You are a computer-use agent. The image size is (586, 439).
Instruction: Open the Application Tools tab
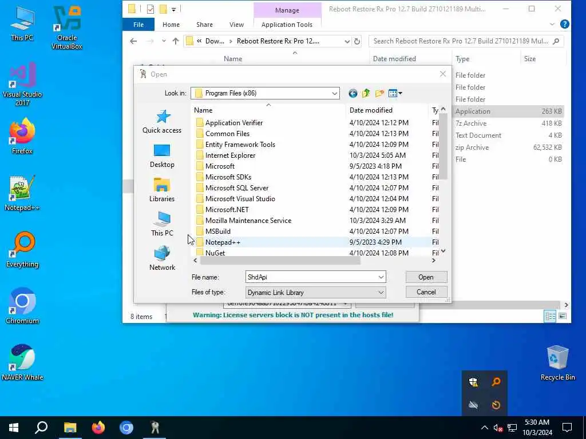(x=287, y=25)
